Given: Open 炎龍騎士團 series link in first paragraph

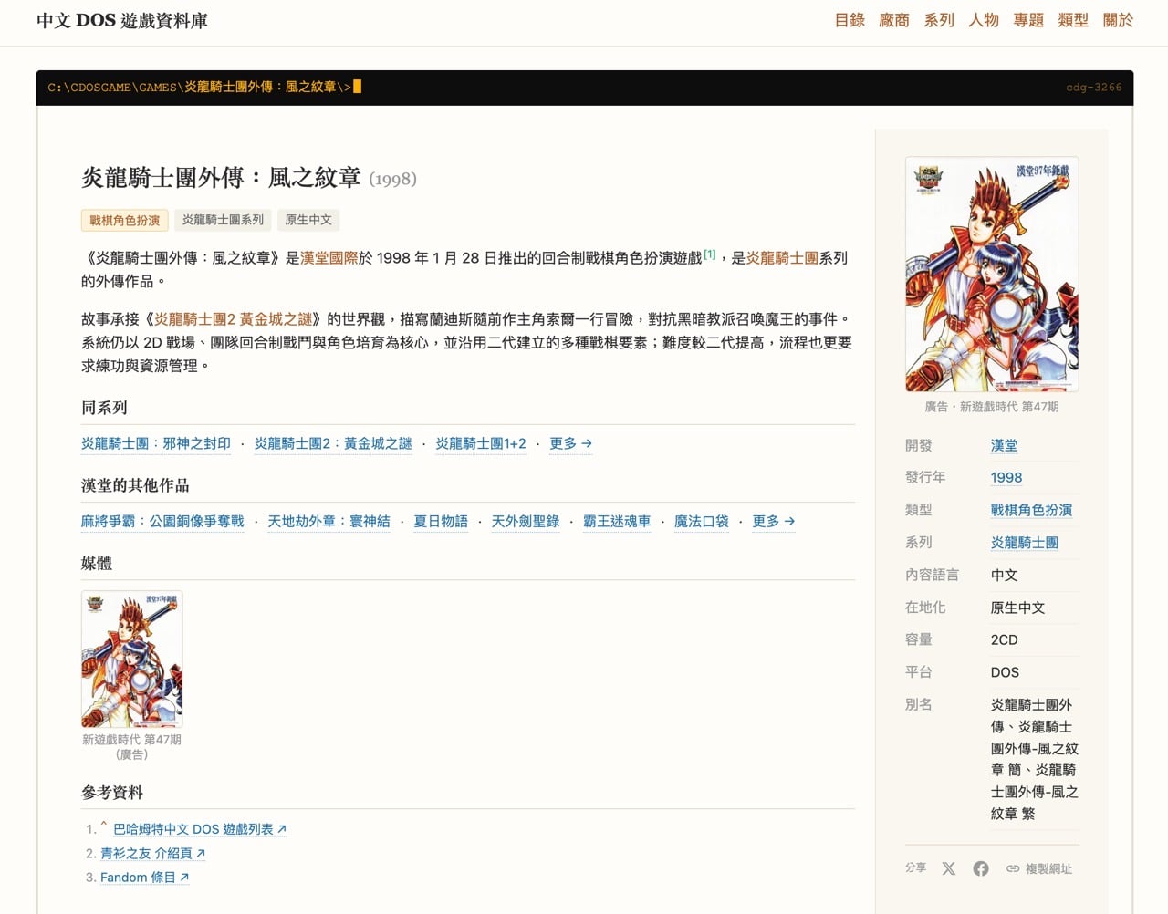Looking at the screenshot, I should pos(783,258).
